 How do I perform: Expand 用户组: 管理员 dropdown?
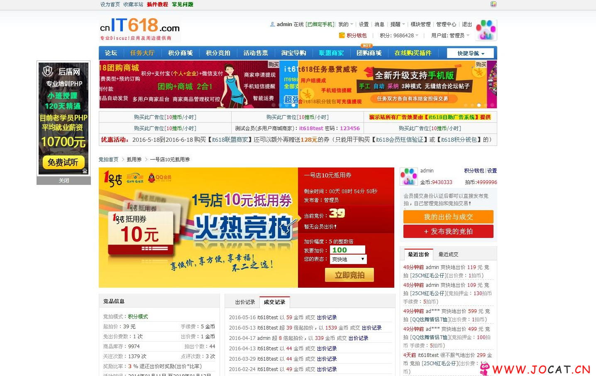pos(450,36)
